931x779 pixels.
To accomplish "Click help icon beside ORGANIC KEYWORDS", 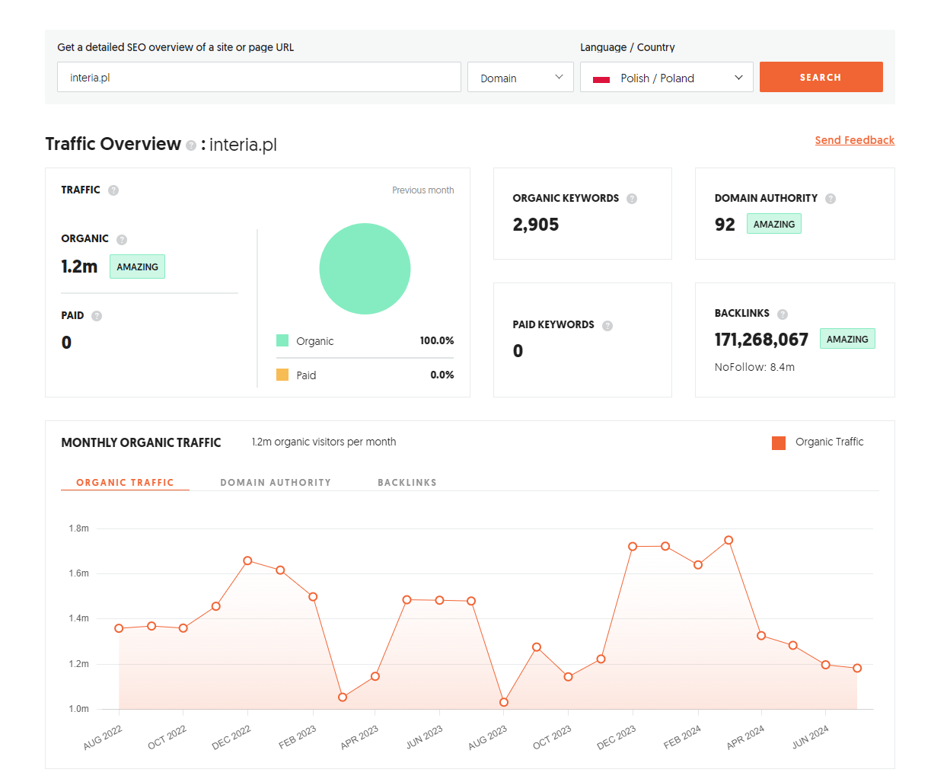I will (632, 199).
